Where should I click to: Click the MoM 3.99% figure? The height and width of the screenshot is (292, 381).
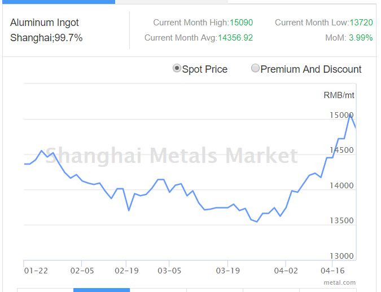pyautogui.click(x=361, y=38)
